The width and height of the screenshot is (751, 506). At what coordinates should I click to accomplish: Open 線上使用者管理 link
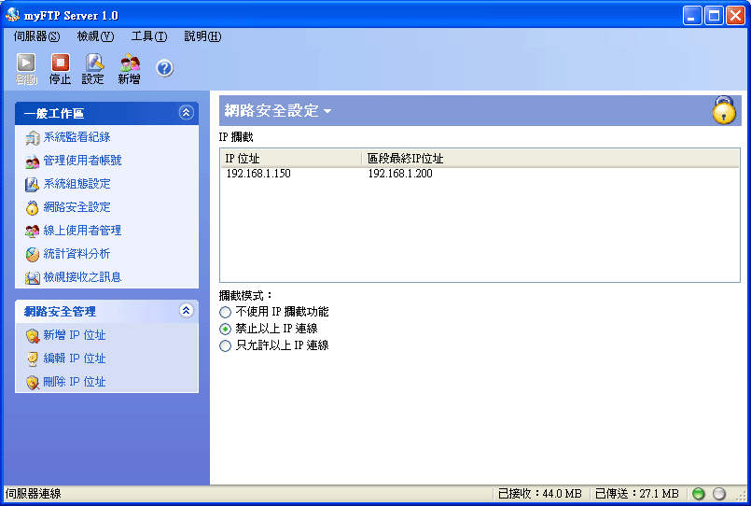82,231
